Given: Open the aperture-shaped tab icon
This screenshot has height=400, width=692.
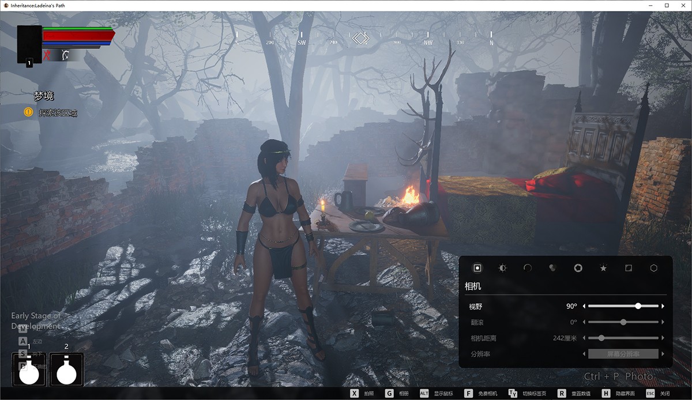Looking at the screenshot, I should (x=578, y=268).
